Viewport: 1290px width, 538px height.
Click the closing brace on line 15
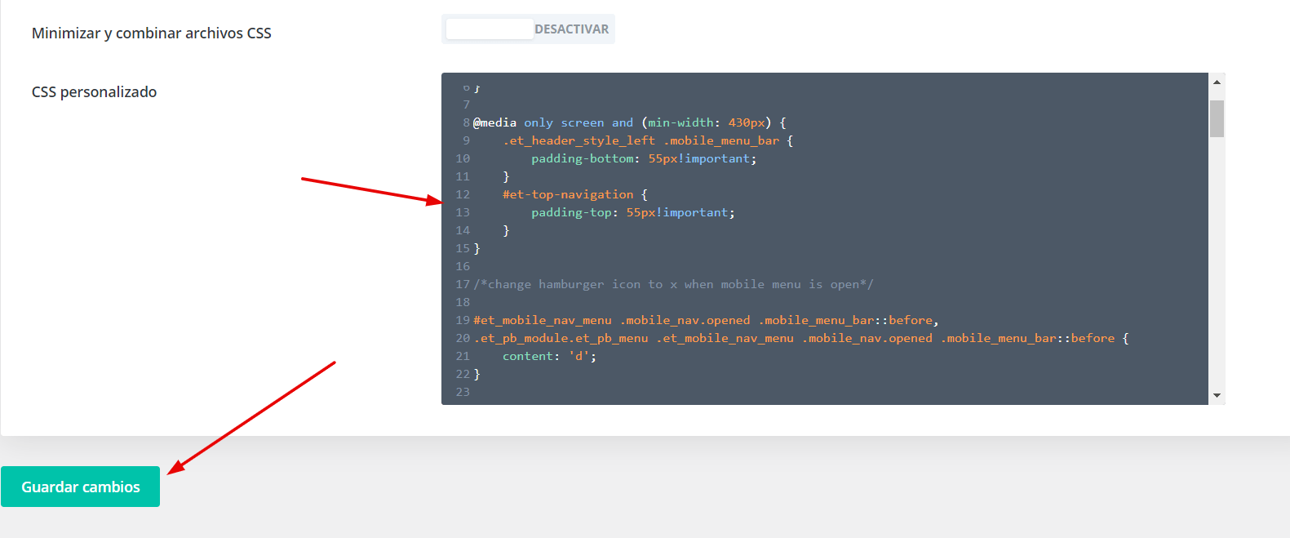477,248
